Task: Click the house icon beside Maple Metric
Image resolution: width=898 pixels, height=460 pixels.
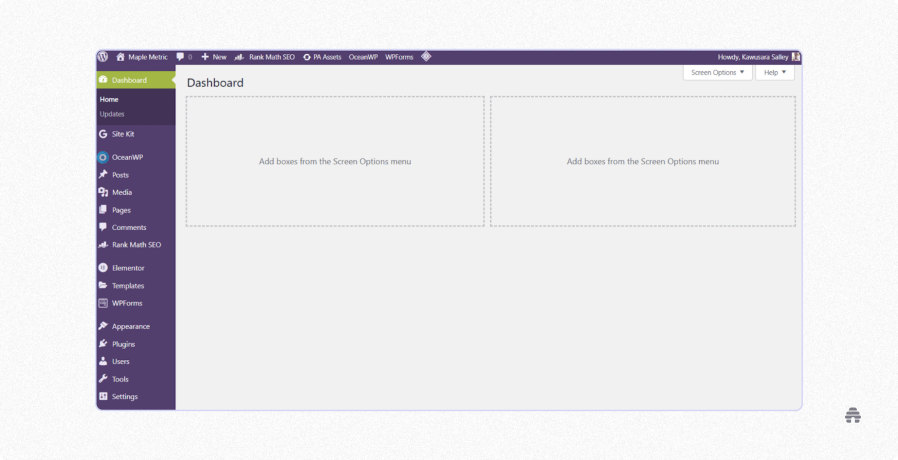Action: pyautogui.click(x=120, y=57)
